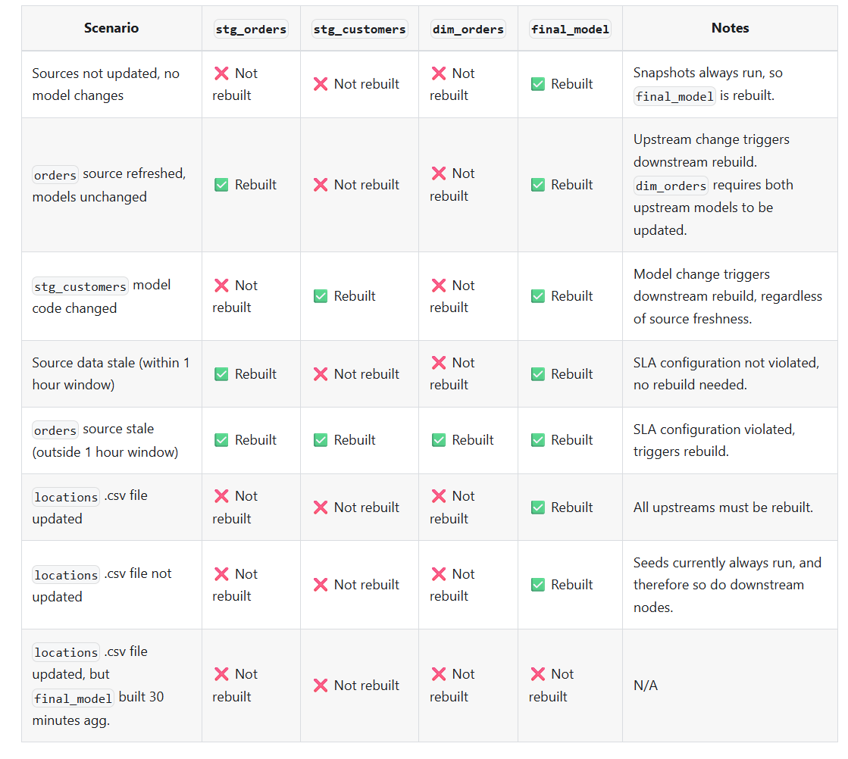This screenshot has height=759, width=848.
Task: Click the N/A notes cell
Action: pyautogui.click(x=646, y=686)
